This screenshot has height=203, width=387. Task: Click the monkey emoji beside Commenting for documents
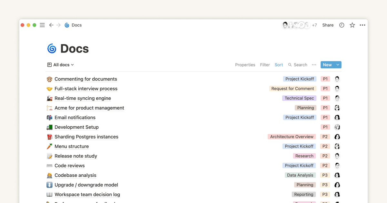(x=50, y=79)
